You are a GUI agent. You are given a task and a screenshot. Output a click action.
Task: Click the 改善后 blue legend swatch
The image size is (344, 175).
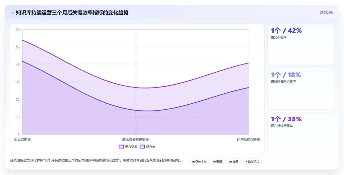click(x=142, y=147)
